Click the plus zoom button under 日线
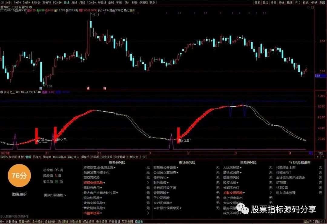Image resolution: width=327 pixels, height=224 pixels. (318, 156)
